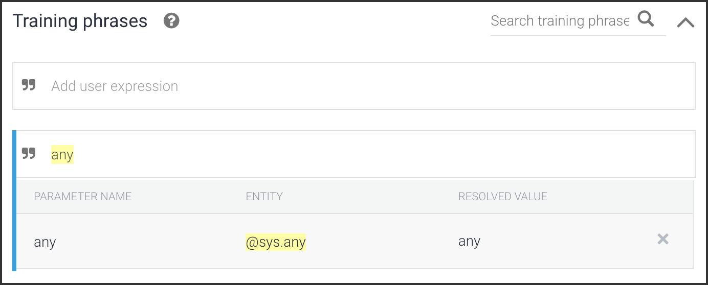
Task: Collapse the Training phrases section
Action: pos(685,22)
